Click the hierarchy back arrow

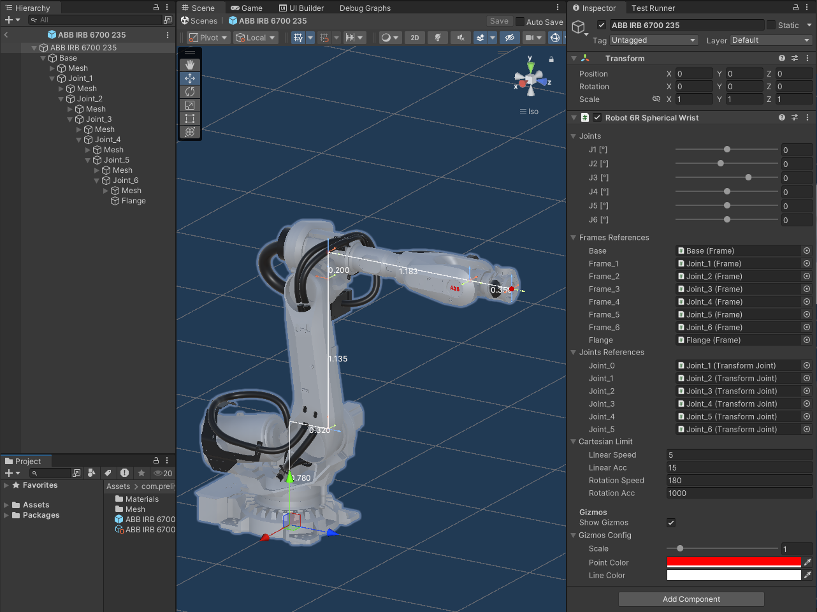point(6,34)
